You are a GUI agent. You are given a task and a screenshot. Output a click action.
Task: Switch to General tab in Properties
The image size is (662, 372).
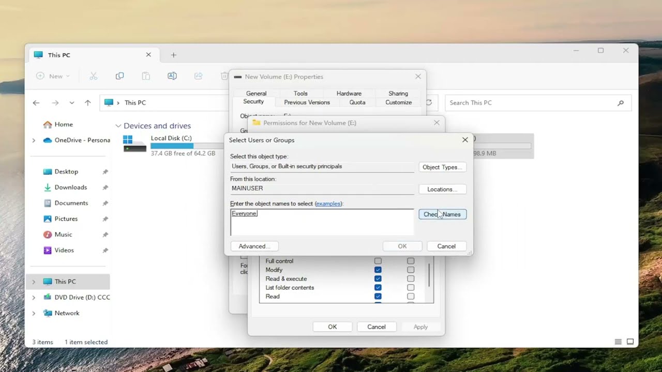tap(256, 94)
